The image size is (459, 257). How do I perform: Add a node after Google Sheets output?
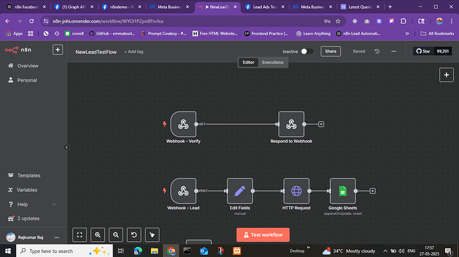pyautogui.click(x=373, y=191)
